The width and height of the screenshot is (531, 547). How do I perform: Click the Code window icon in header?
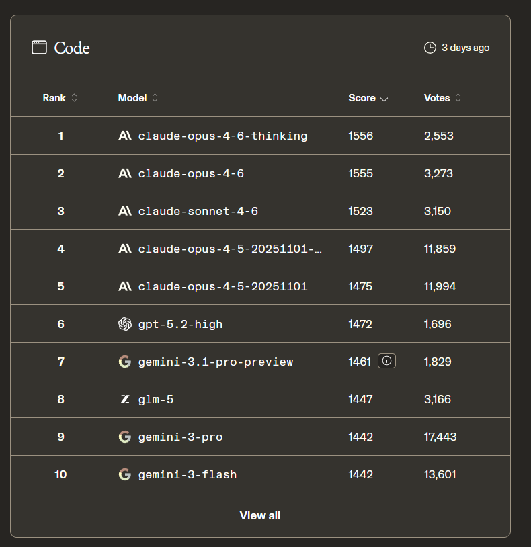pos(39,48)
